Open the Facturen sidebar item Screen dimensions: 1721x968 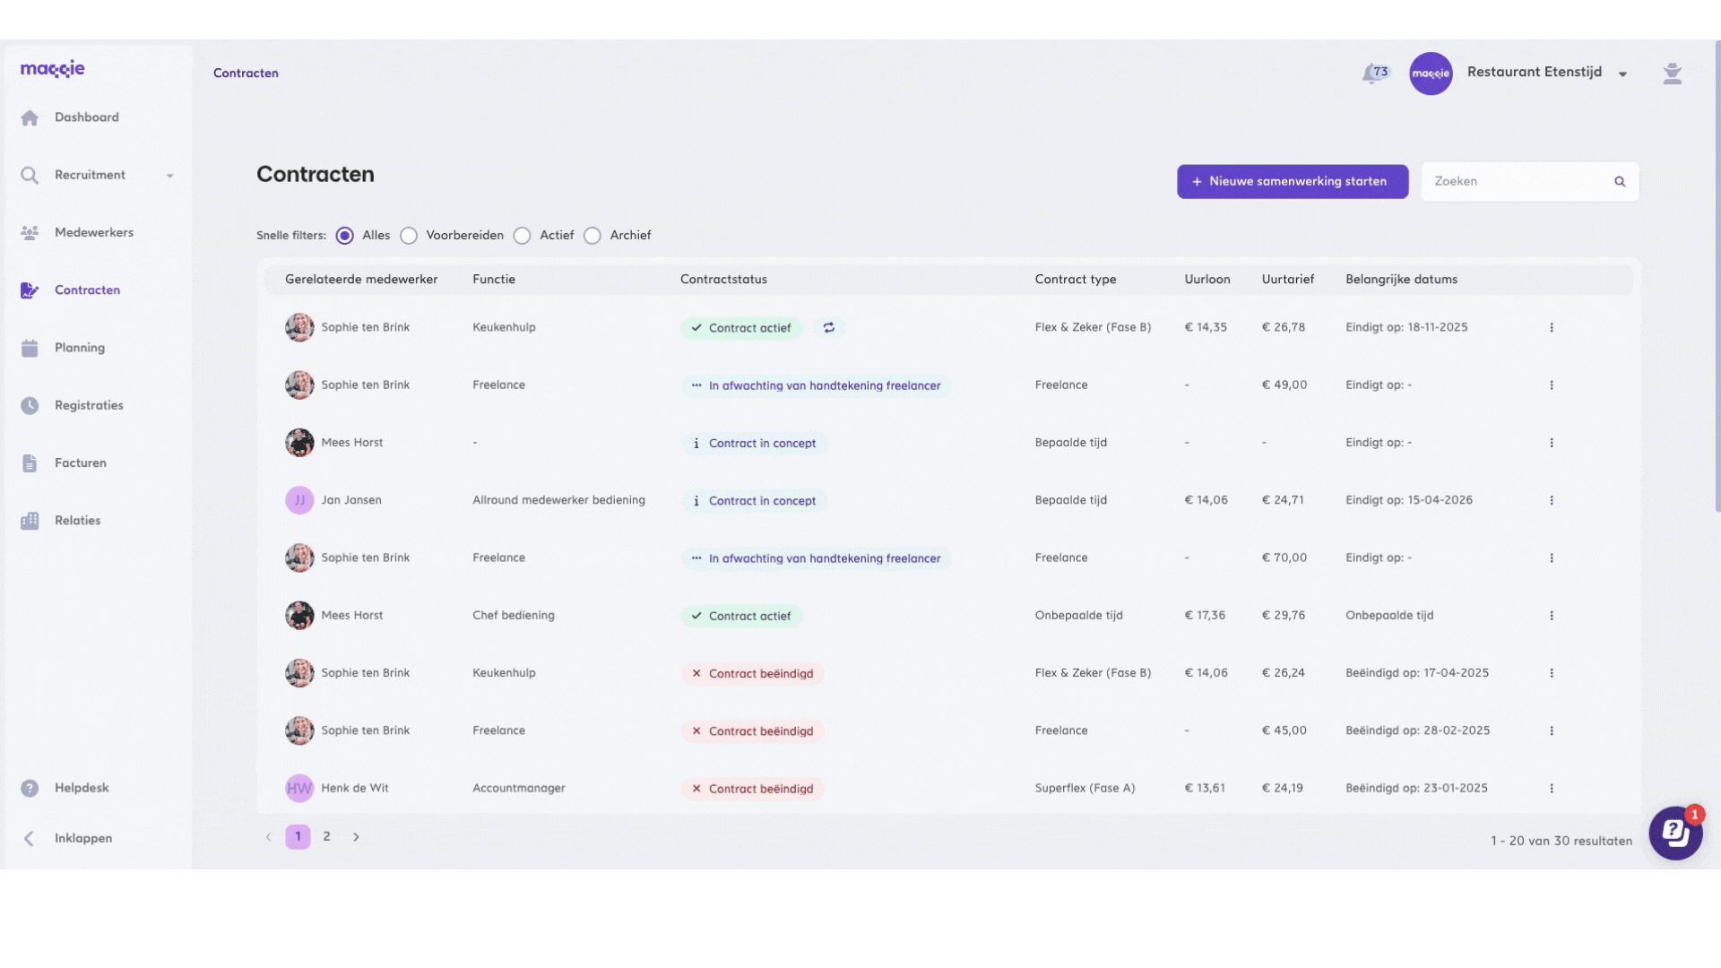pyautogui.click(x=80, y=463)
